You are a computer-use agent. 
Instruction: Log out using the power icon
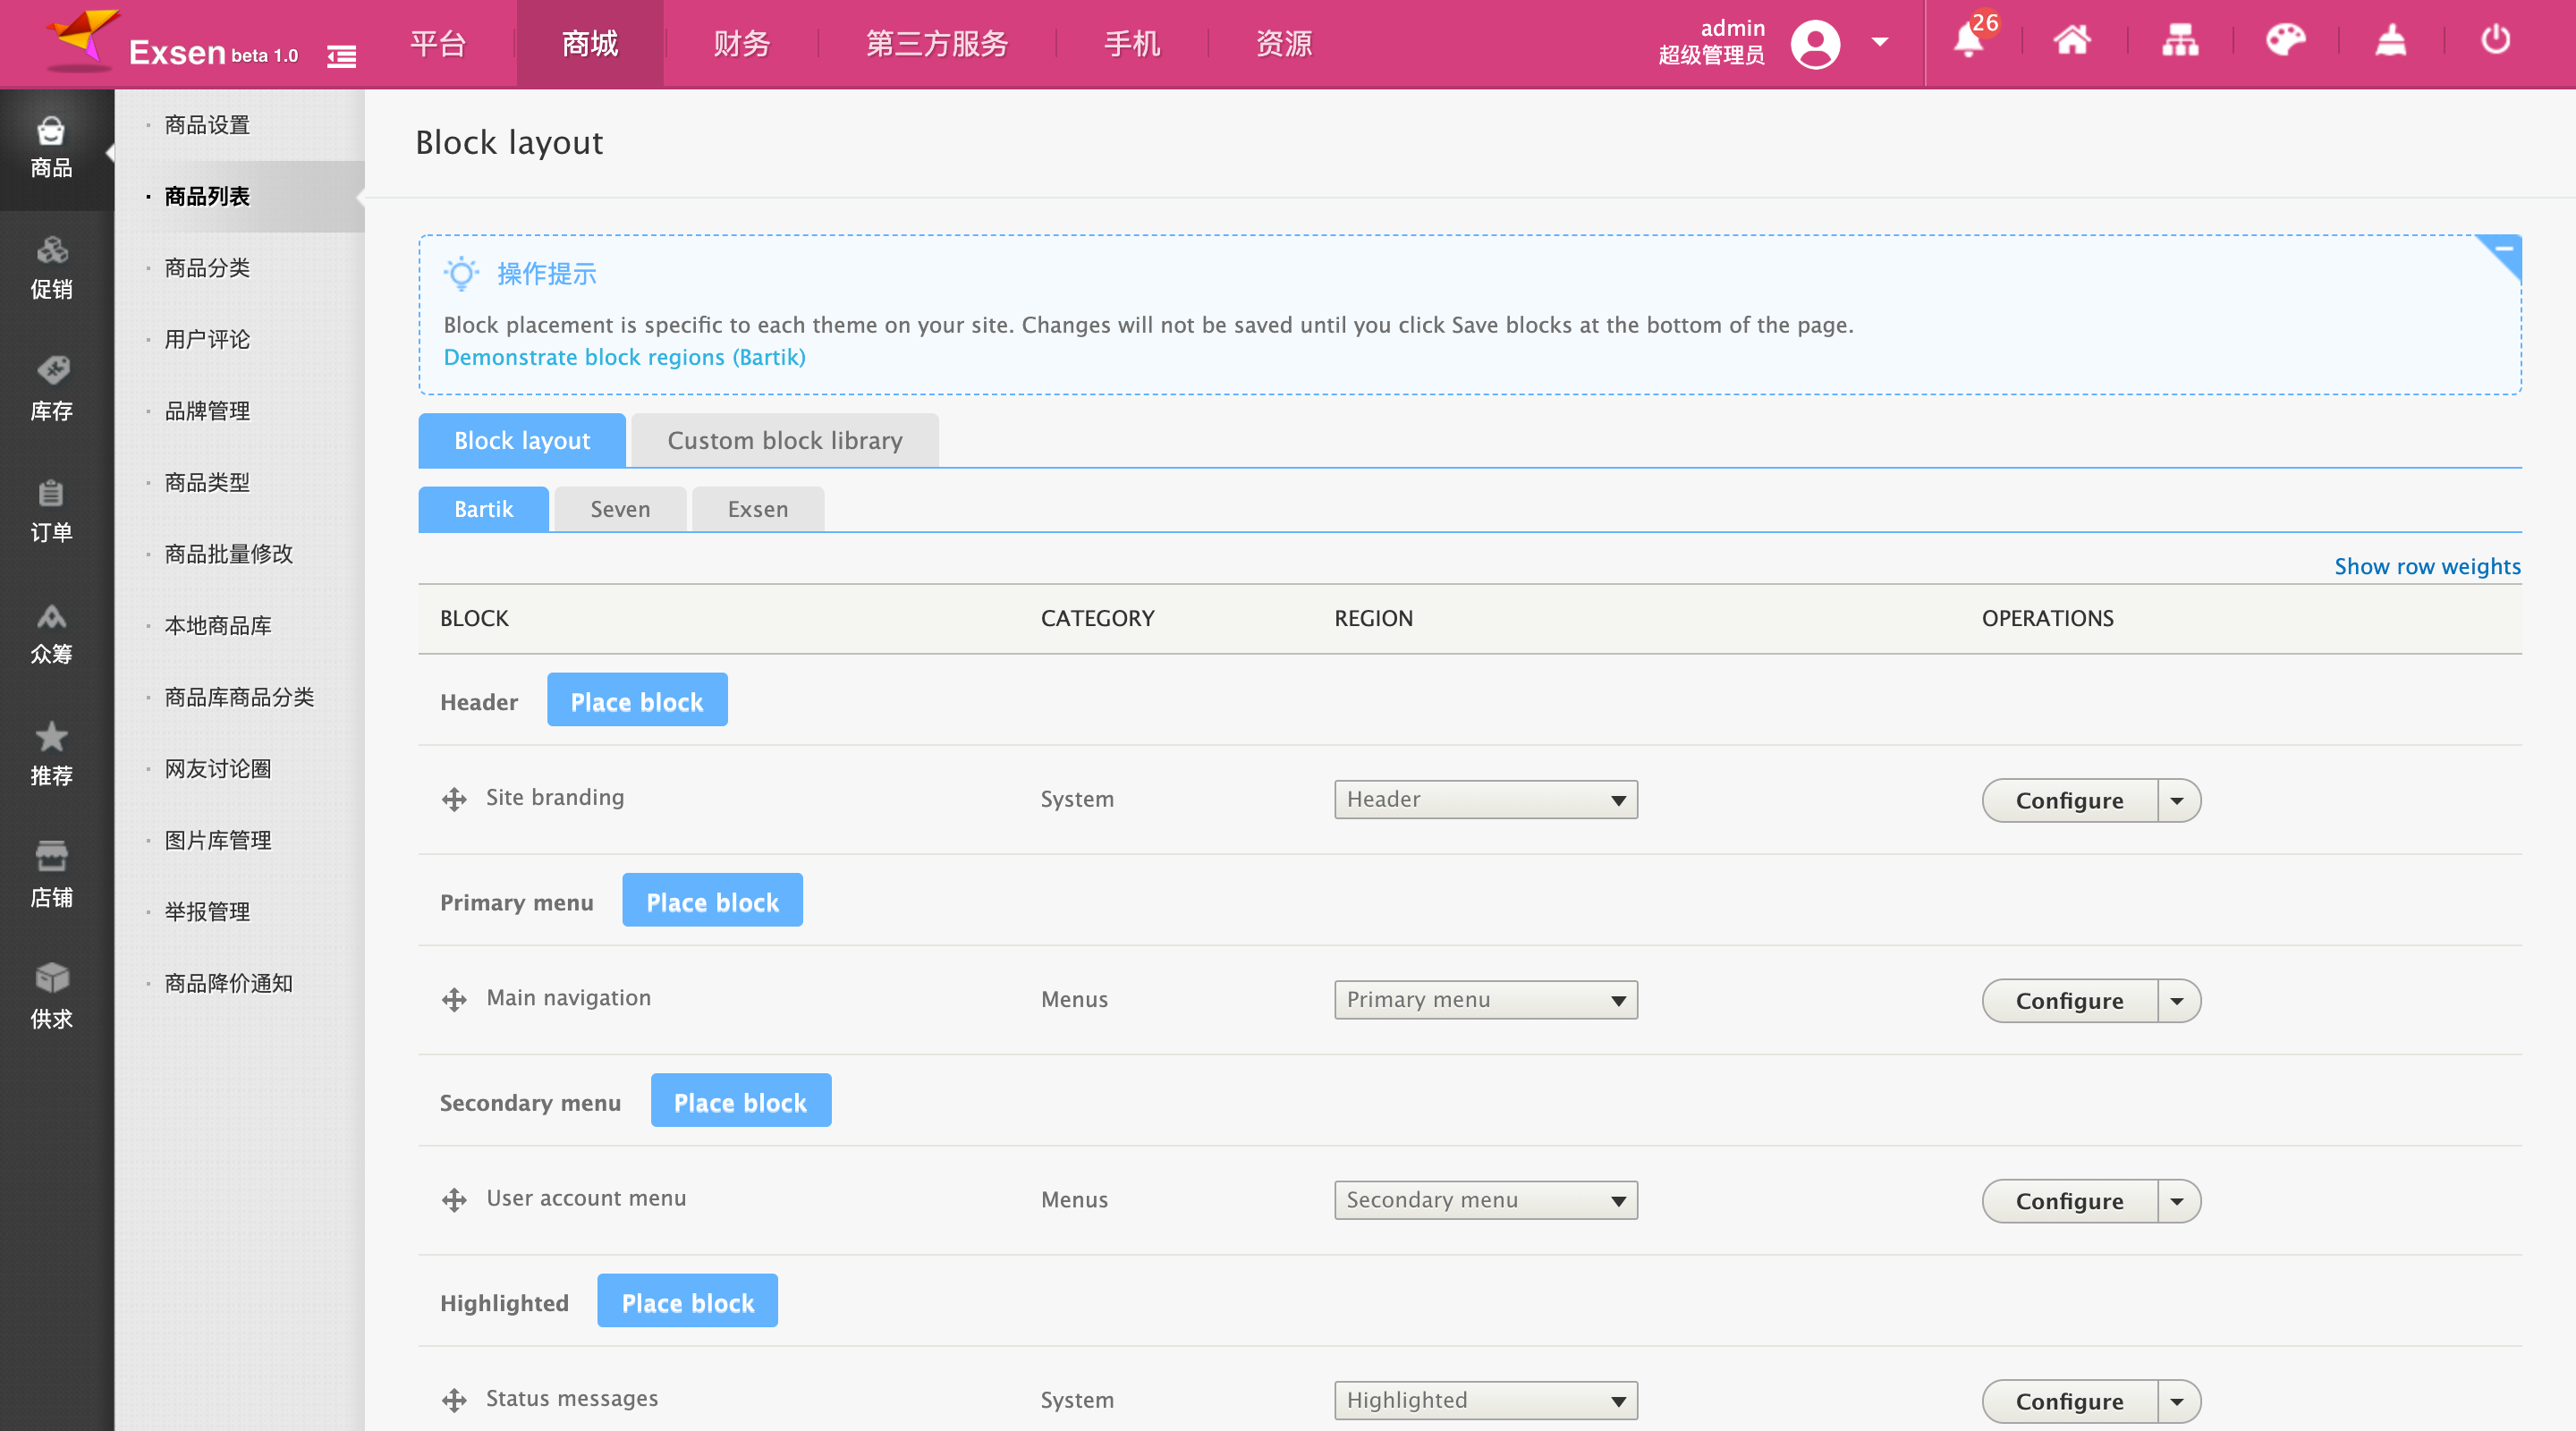click(x=2495, y=40)
